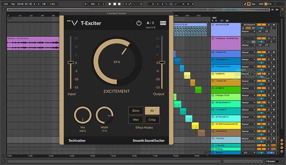
Task: Enable the Crisp effect mode
Action: point(152,120)
